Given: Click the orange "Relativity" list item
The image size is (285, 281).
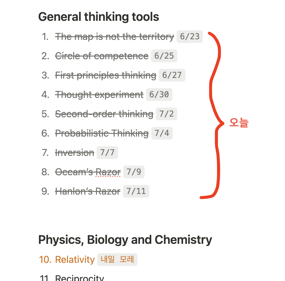Looking at the screenshot, I should pos(75,260).
